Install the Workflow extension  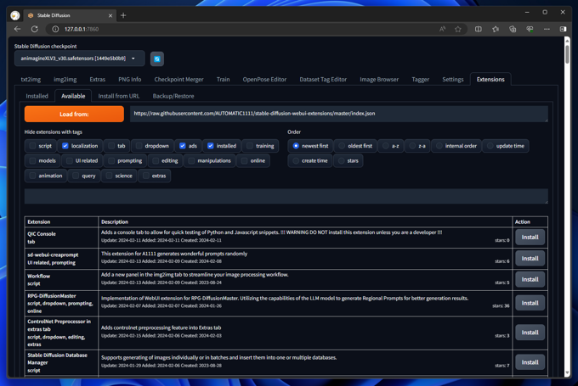[x=530, y=280]
